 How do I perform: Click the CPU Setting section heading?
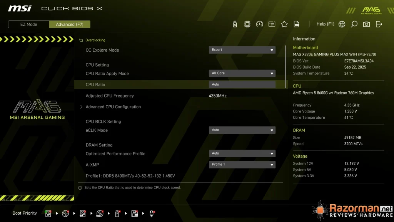pyautogui.click(x=97, y=65)
